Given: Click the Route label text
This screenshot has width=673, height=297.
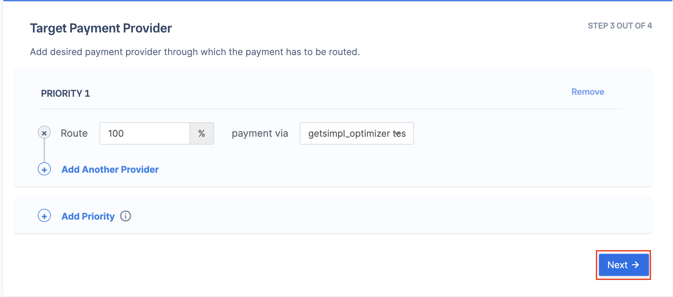Looking at the screenshot, I should (x=74, y=133).
